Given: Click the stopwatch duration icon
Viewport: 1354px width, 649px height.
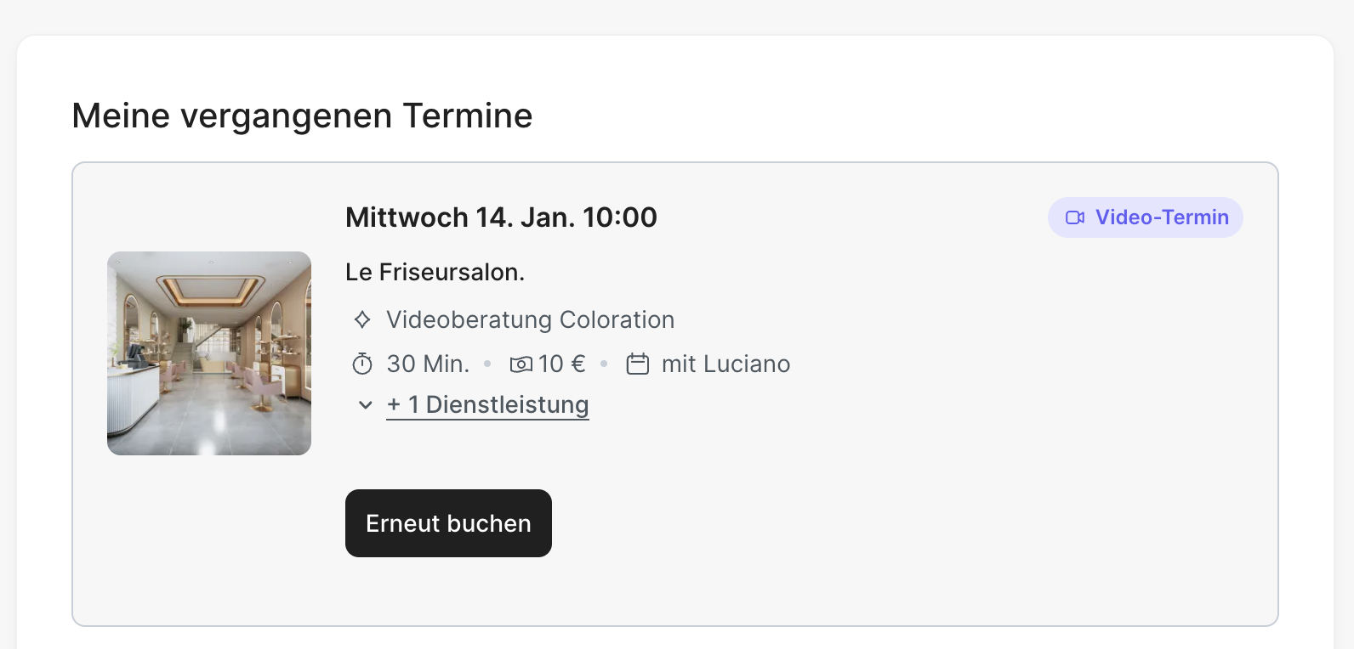Looking at the screenshot, I should coord(362,364).
